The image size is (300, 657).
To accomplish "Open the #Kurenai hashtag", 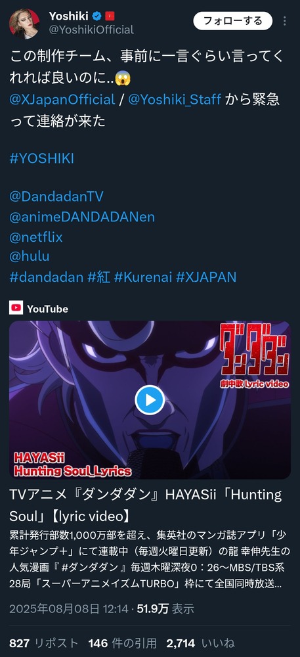I will [x=142, y=277].
